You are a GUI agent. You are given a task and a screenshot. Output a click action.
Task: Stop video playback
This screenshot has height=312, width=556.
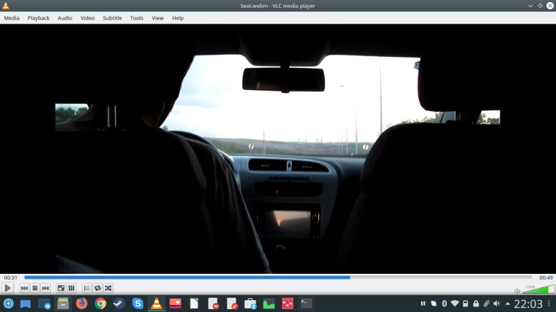coord(35,288)
